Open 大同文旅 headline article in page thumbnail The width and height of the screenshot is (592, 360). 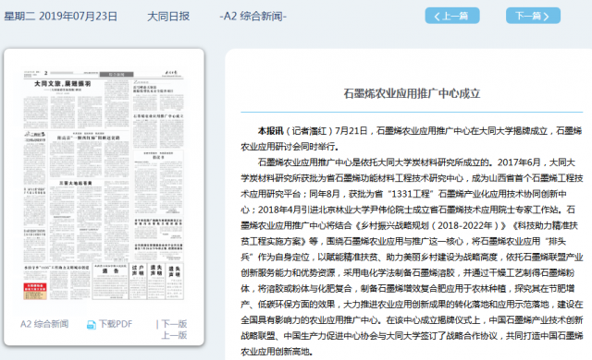(63, 84)
